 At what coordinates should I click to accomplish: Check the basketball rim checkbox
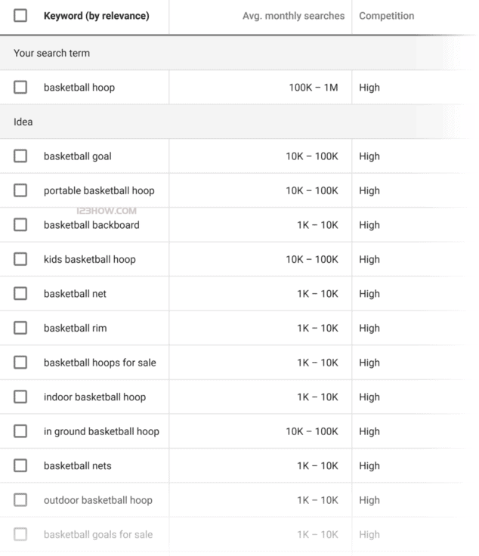[x=20, y=328]
